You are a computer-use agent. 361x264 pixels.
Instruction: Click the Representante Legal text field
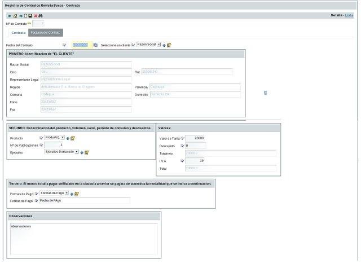point(86,80)
